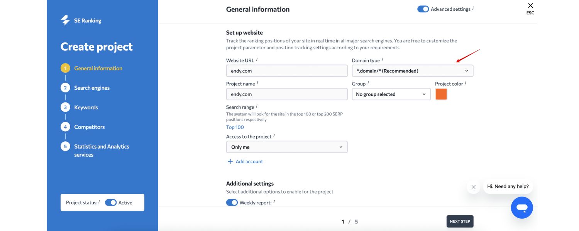Click the info icon next to Website URL

pyautogui.click(x=257, y=60)
